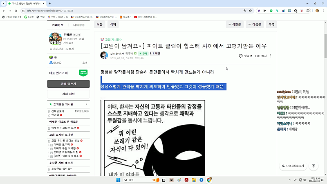This screenshot has height=184, width=327.
Task: Switch to 나의활동 tab
Action: [79, 25]
